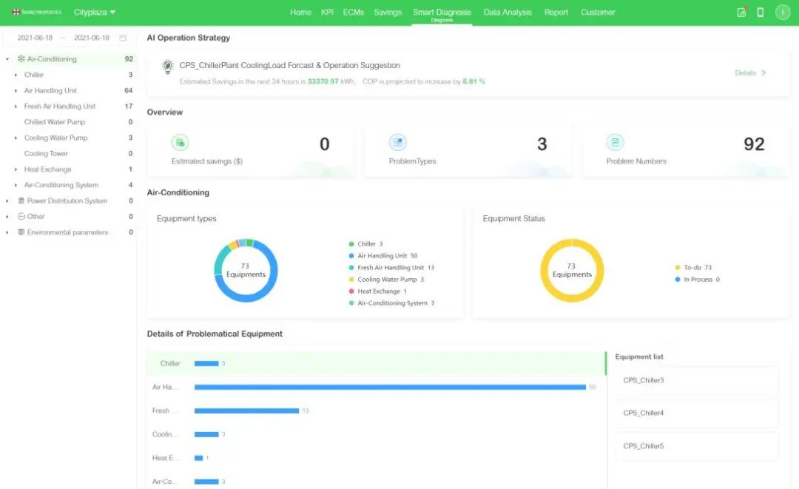This screenshot has width=799, height=489.
Task: Open the Savings menu tab
Action: tap(387, 13)
